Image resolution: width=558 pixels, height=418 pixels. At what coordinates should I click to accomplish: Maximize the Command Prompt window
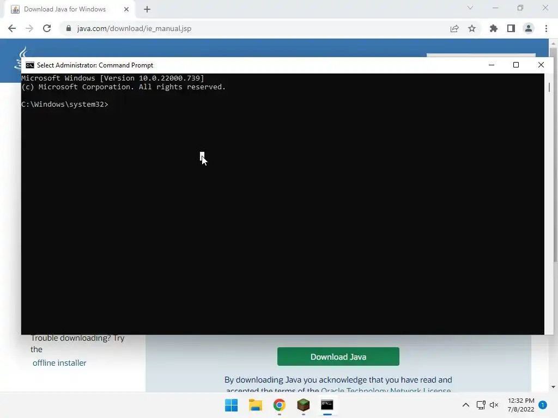[516, 65]
